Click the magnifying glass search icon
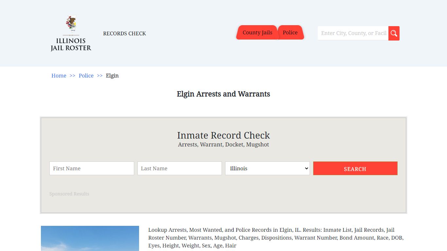 (x=394, y=33)
